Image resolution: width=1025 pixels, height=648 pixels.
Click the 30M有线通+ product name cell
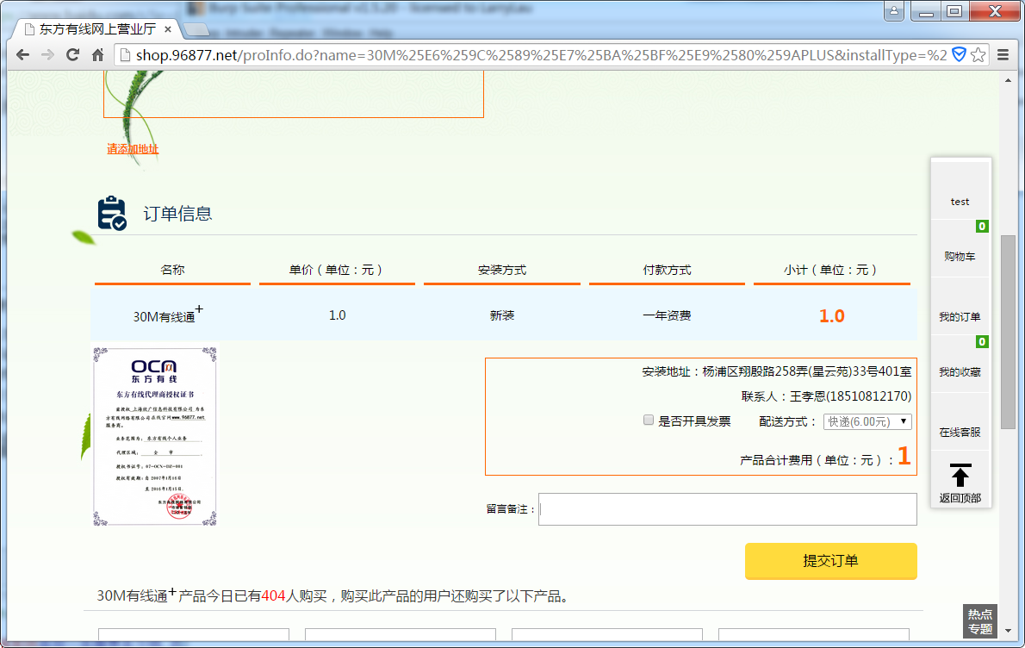coord(168,315)
